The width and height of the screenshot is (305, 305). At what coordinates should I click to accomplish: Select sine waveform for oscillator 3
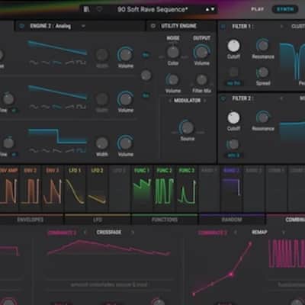tap(34, 151)
